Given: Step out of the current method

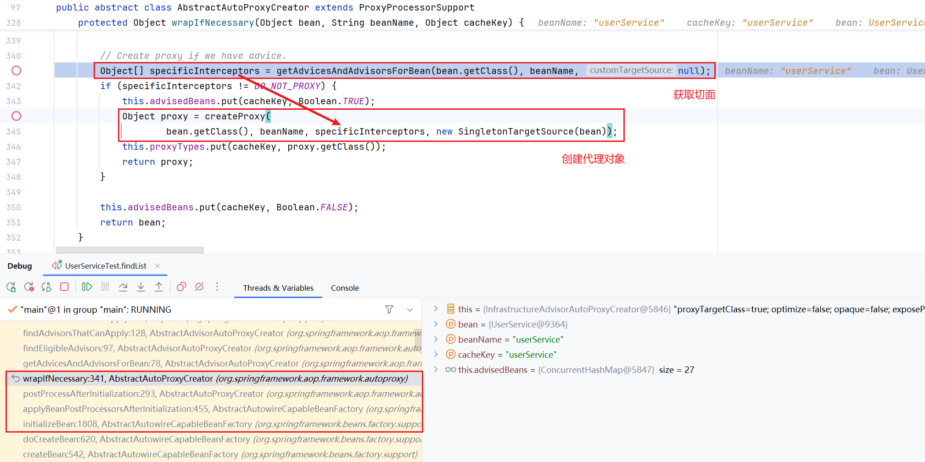Looking at the screenshot, I should (x=159, y=287).
